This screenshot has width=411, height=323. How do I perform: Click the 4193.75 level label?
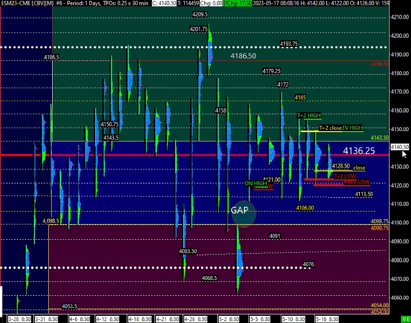click(289, 44)
